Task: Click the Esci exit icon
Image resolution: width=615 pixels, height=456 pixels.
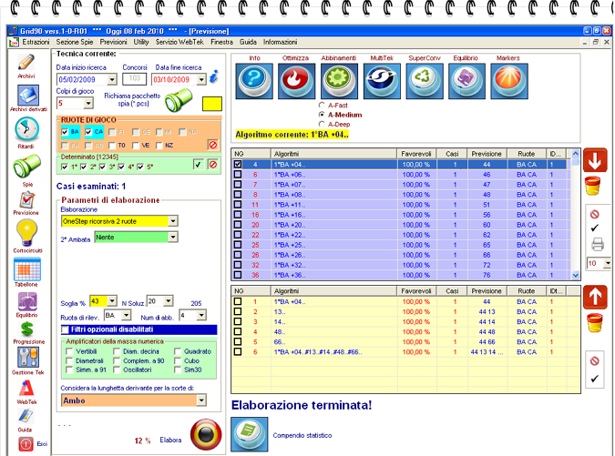Action: (x=26, y=444)
